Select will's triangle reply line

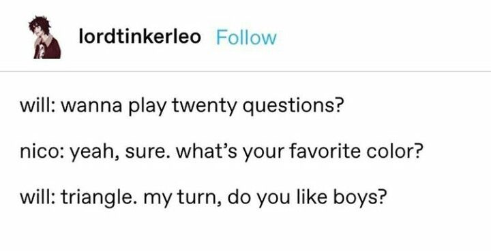pos(202,197)
